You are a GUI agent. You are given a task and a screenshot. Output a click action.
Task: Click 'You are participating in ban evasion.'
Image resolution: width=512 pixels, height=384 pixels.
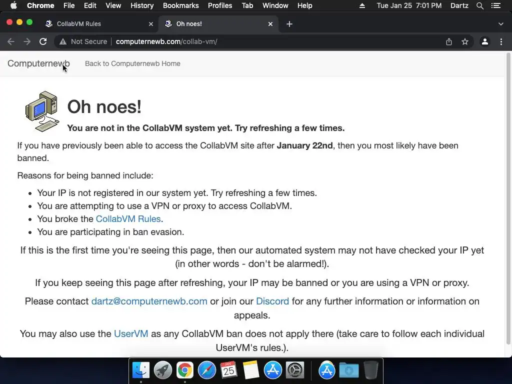(x=110, y=232)
